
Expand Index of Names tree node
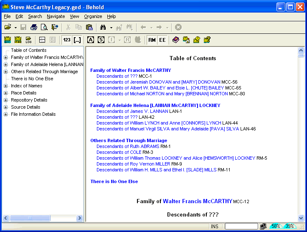pos(6,86)
